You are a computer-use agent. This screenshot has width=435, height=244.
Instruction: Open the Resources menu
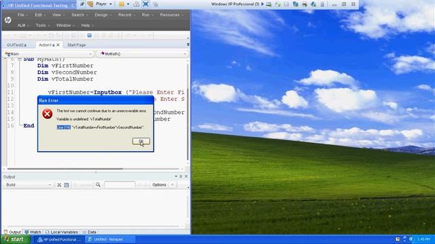(171, 15)
